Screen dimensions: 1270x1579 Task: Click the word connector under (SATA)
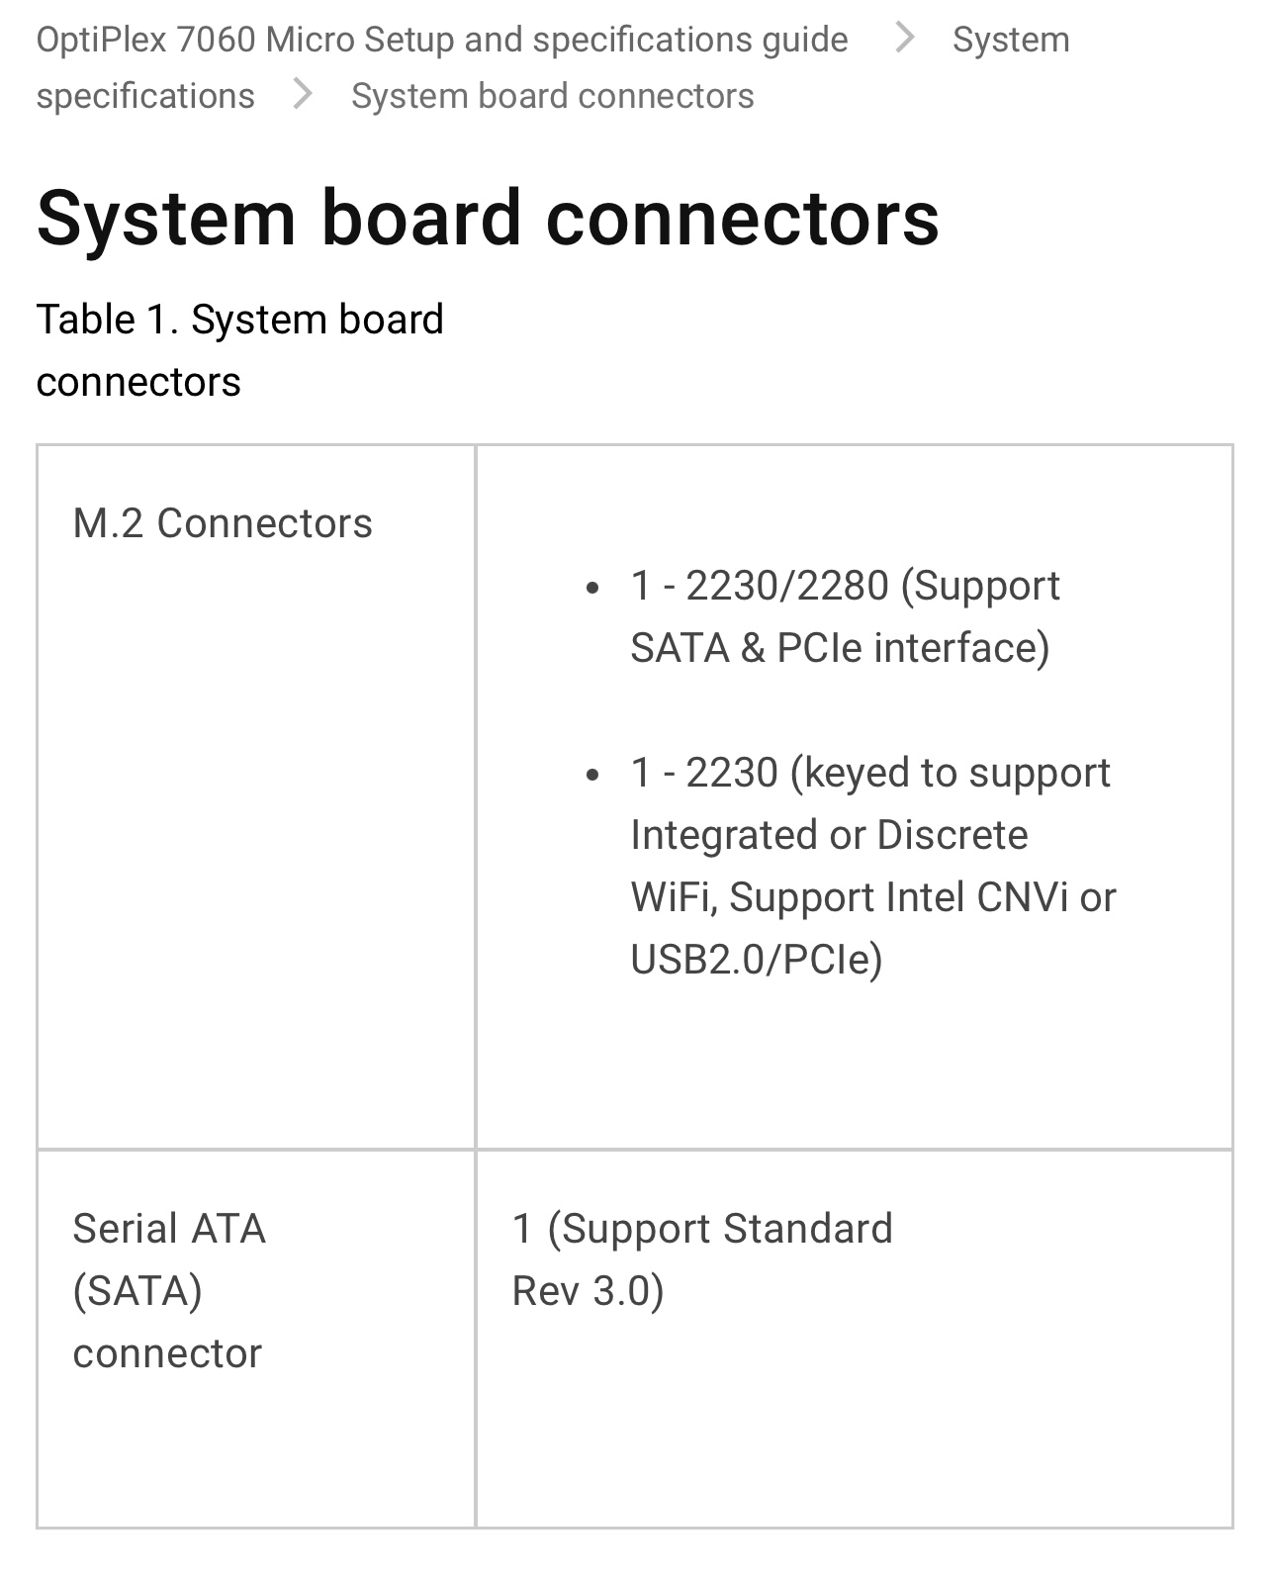pos(167,1353)
